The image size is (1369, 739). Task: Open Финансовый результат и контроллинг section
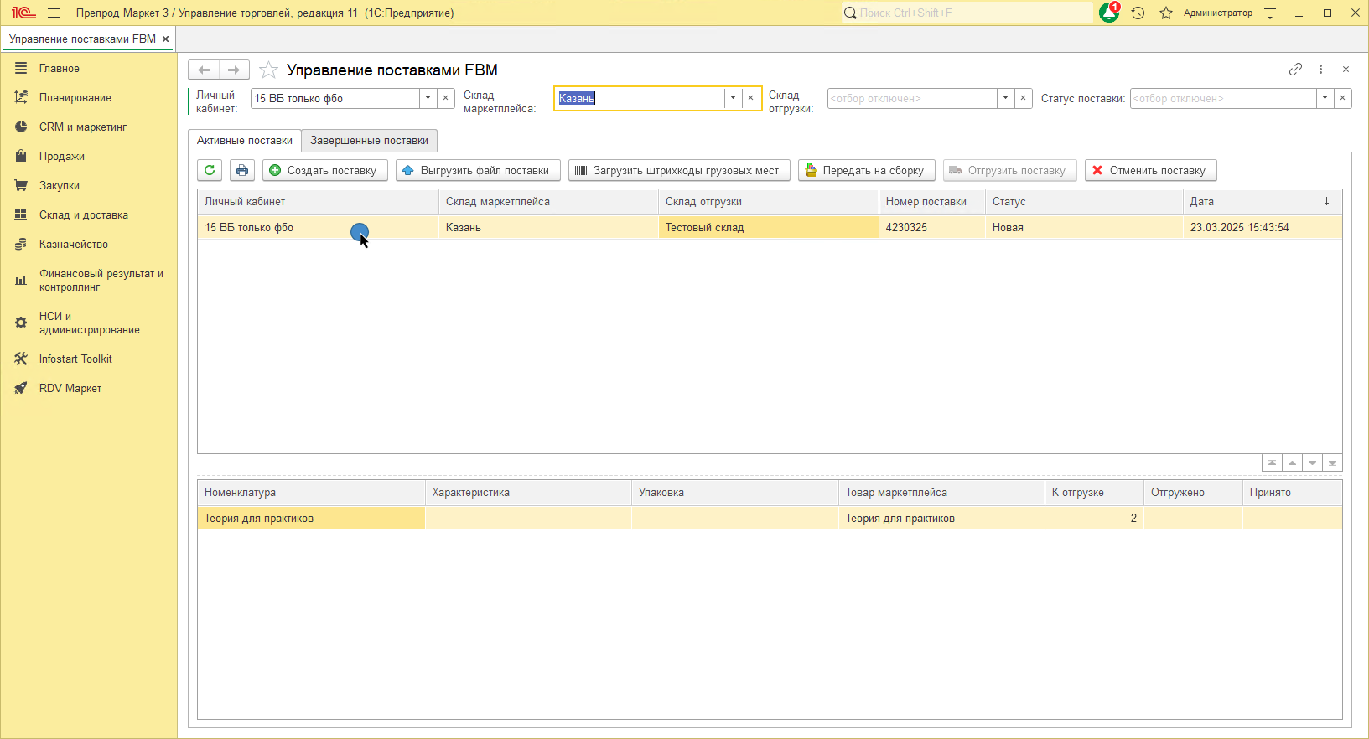[89, 280]
